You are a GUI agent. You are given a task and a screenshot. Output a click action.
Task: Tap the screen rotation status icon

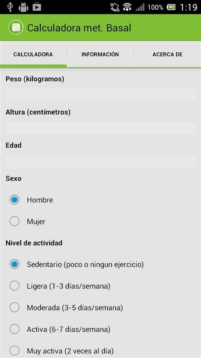click(x=115, y=7)
